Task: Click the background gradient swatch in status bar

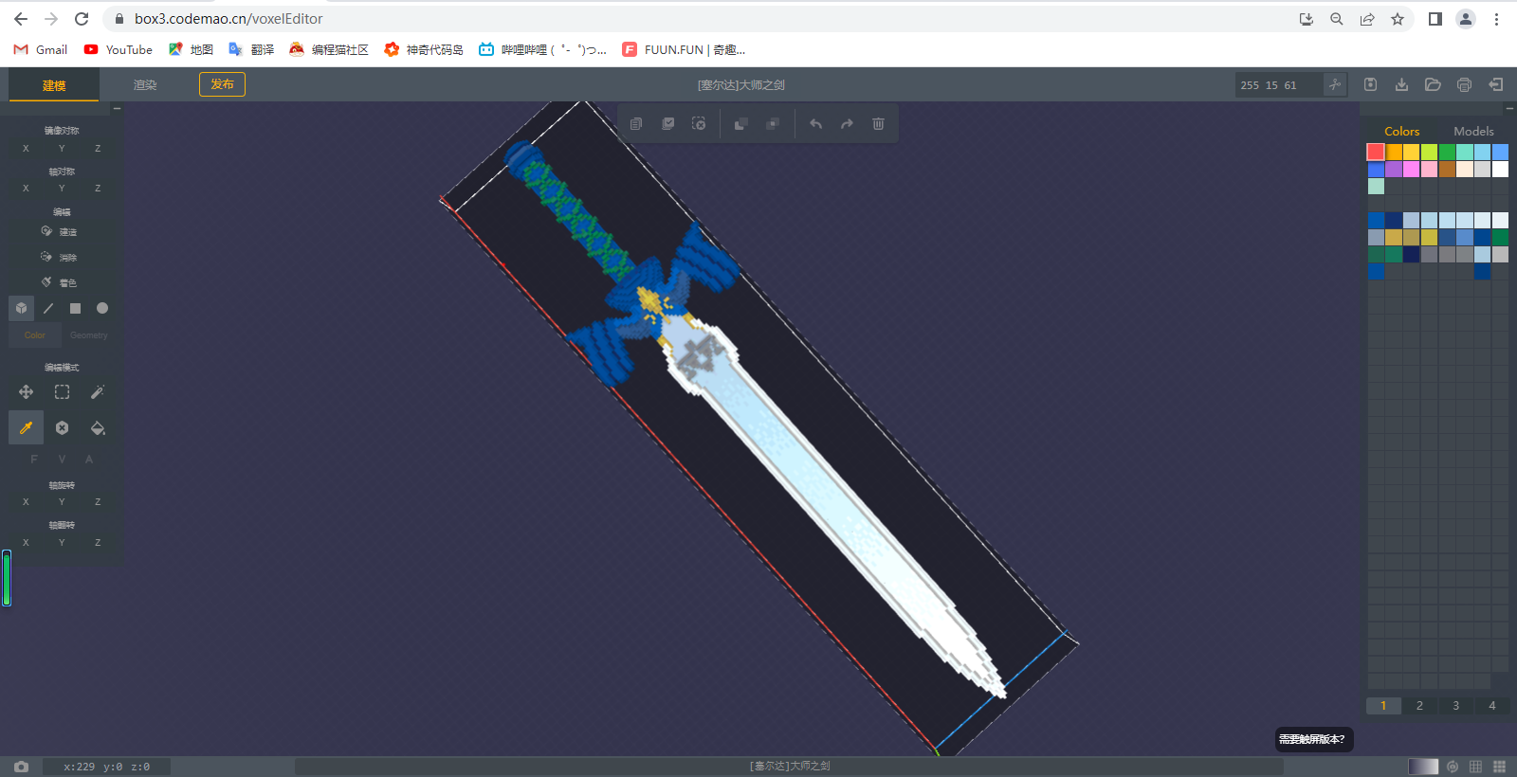Action: (x=1423, y=767)
